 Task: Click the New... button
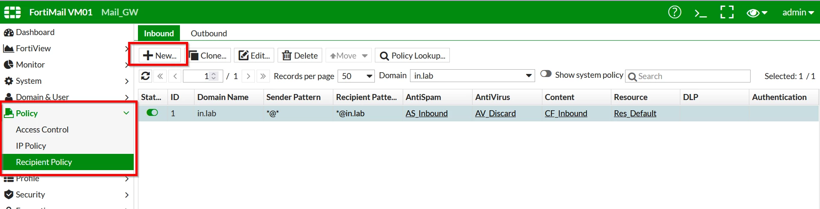[x=160, y=56]
